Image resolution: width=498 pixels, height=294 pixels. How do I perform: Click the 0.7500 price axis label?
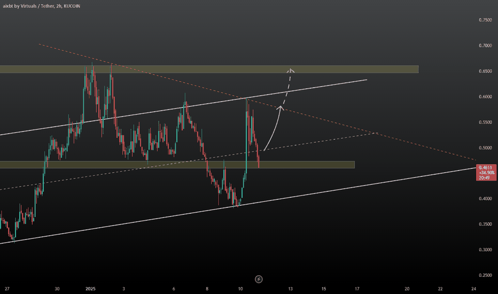pyautogui.click(x=485, y=20)
